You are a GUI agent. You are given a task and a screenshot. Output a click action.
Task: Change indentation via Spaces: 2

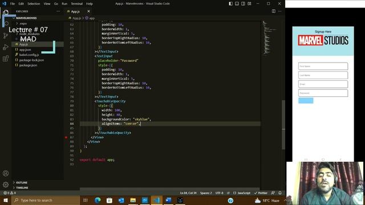pyautogui.click(x=206, y=193)
